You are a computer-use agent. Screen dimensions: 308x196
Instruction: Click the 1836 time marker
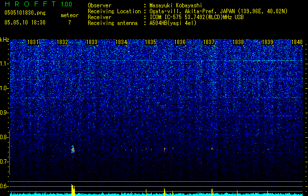(180, 42)
